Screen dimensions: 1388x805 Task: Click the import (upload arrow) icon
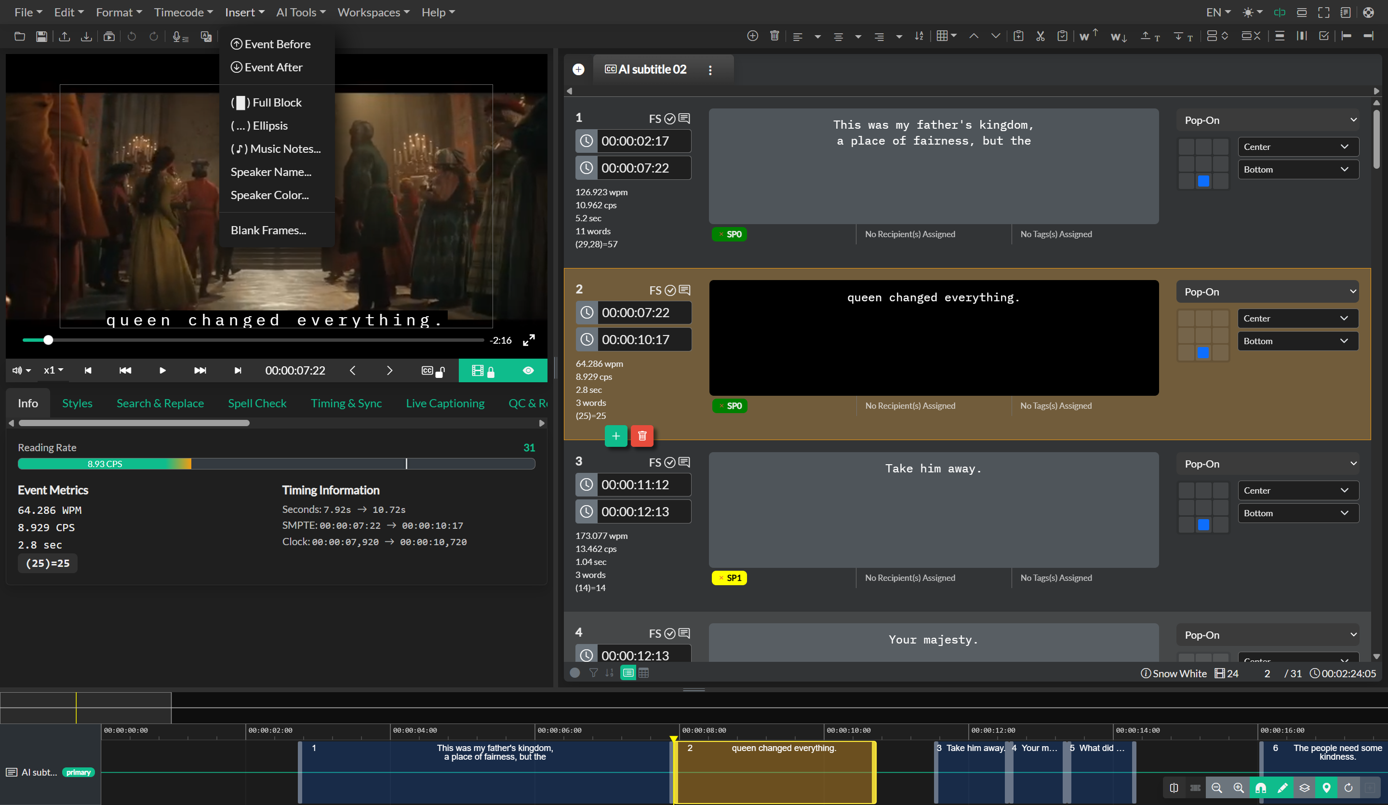point(65,36)
